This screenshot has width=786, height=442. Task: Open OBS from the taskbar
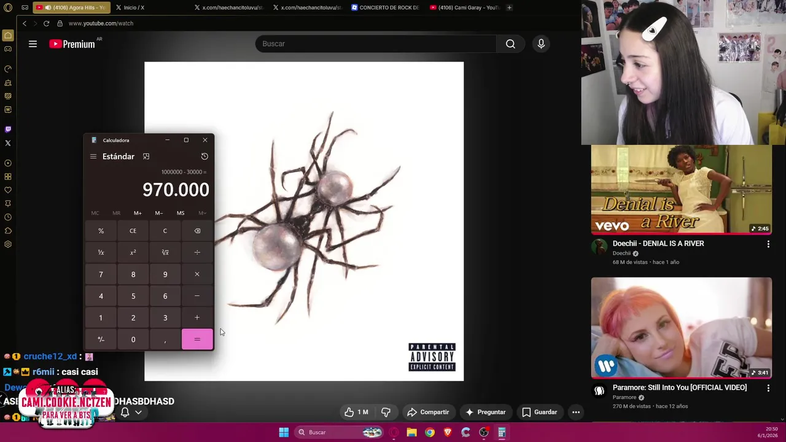point(484,432)
